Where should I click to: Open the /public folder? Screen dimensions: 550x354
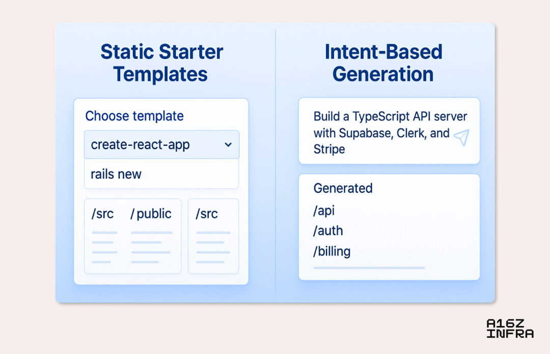click(151, 214)
